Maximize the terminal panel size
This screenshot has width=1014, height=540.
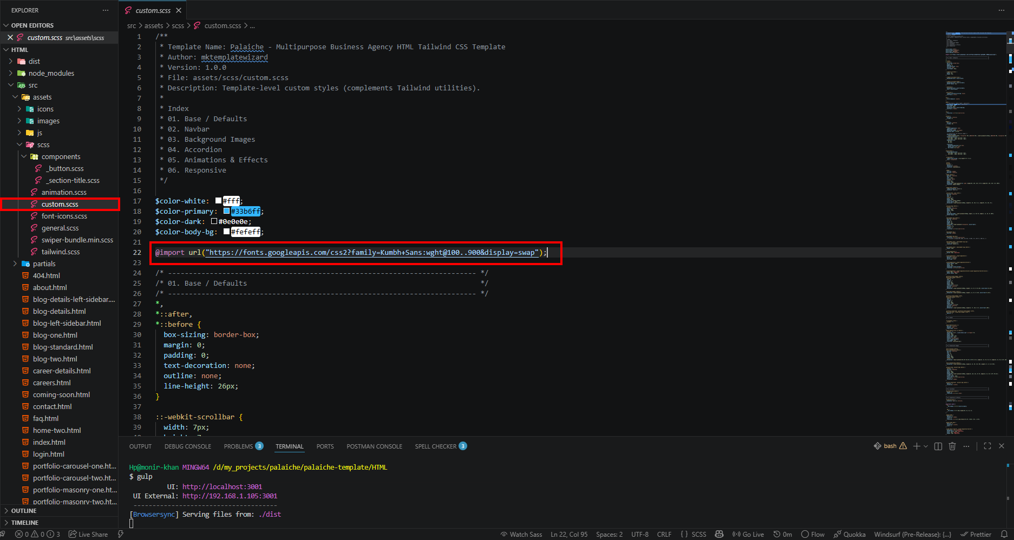[987, 446]
